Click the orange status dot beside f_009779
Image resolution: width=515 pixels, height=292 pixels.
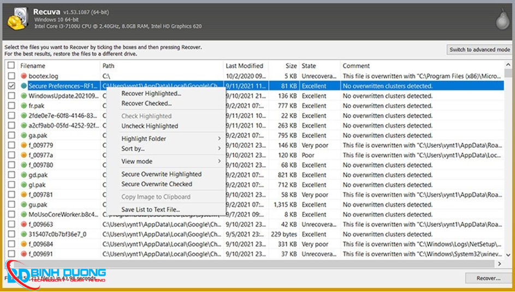point(23,145)
